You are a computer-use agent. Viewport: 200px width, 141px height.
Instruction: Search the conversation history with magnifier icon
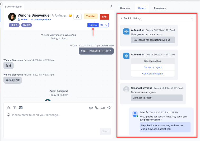pyautogui.click(x=192, y=18)
